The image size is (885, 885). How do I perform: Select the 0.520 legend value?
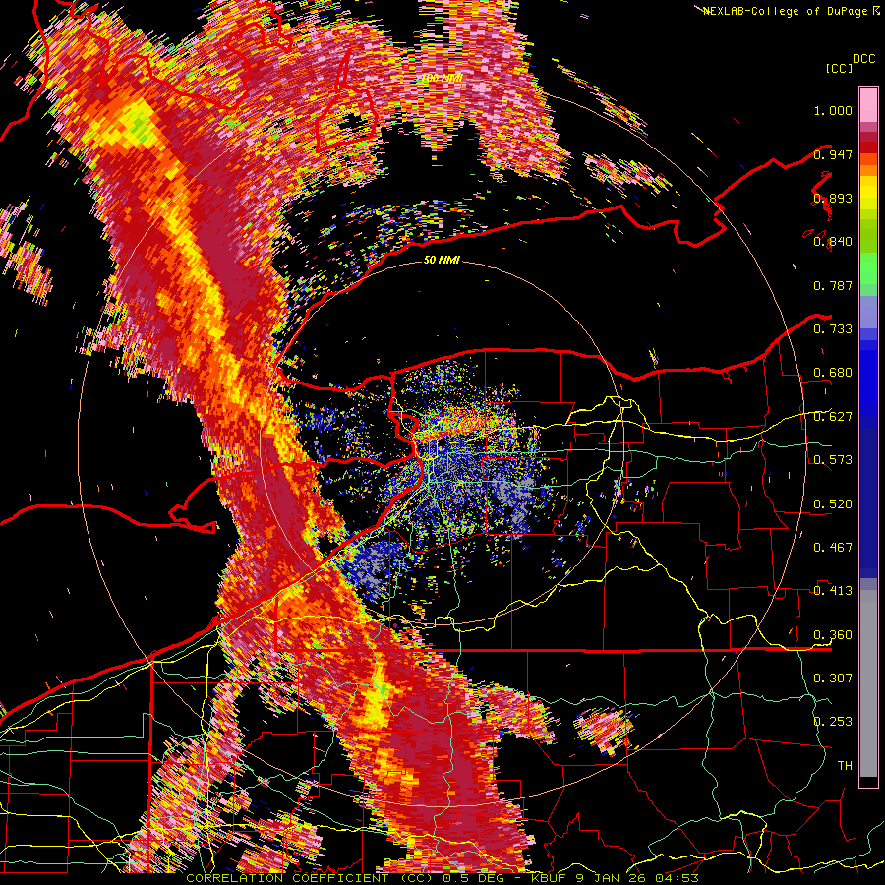tap(833, 503)
